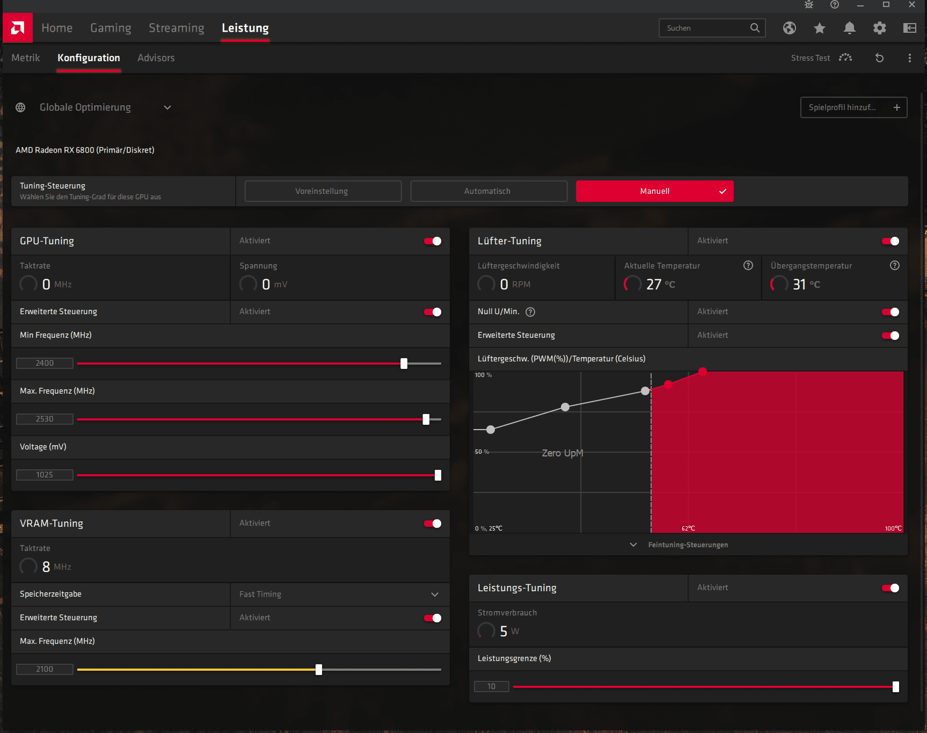
Task: Click the AMD Radeon RX 6800 label
Action: tap(85, 150)
